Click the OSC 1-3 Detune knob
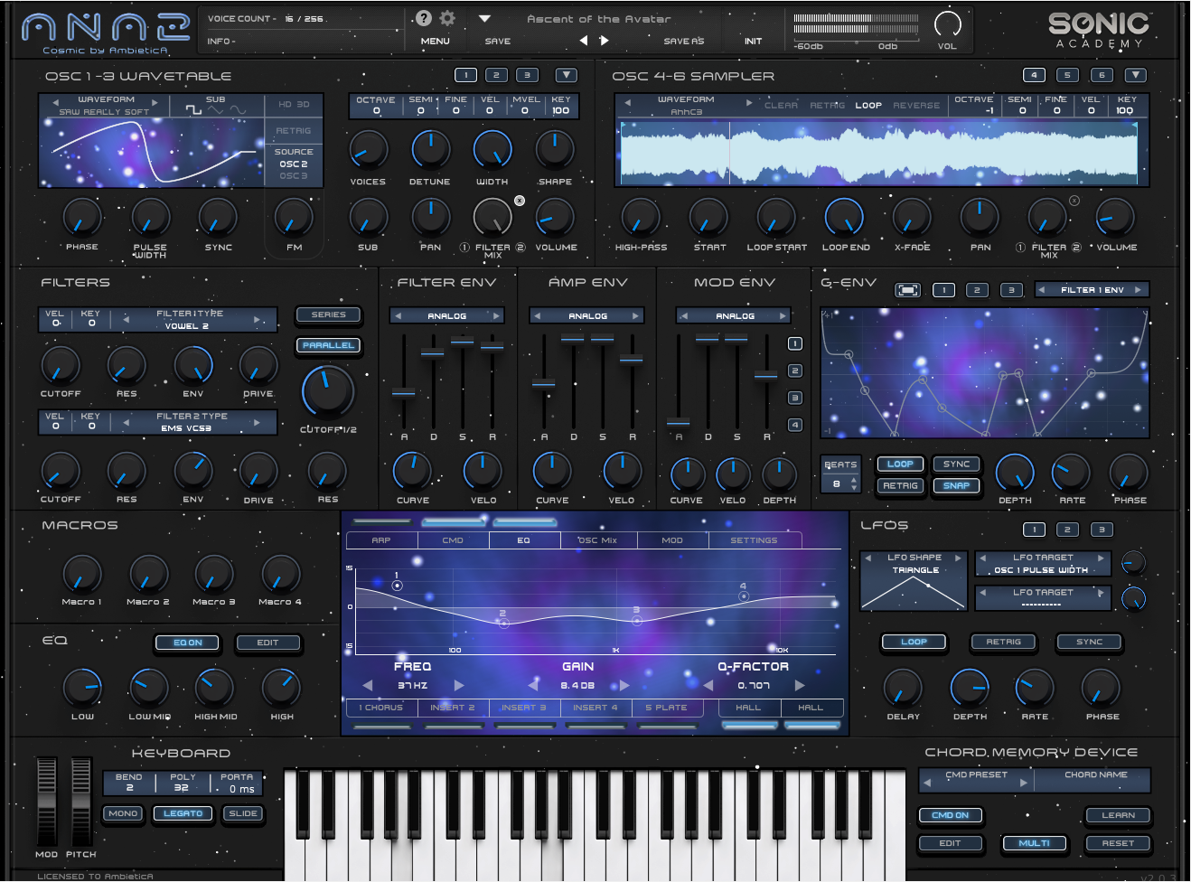This screenshot has width=1191, height=882. (x=430, y=149)
